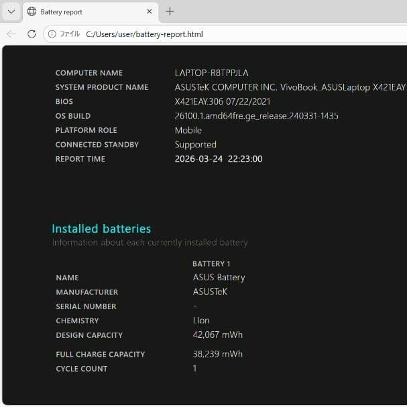The image size is (407, 407).
Task: Click the SERIAL NUMBER label
Action: point(86,306)
